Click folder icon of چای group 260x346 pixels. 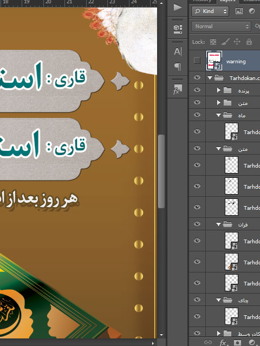[x=227, y=300]
